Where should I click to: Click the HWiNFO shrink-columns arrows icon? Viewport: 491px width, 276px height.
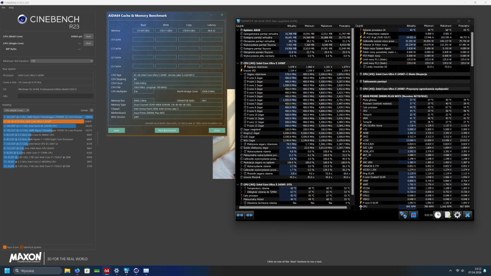pyautogui.click(x=249, y=215)
